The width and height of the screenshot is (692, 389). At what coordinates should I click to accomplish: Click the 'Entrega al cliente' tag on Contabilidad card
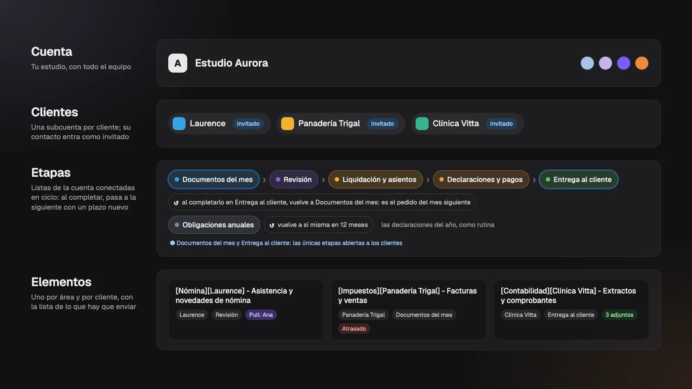(x=571, y=315)
